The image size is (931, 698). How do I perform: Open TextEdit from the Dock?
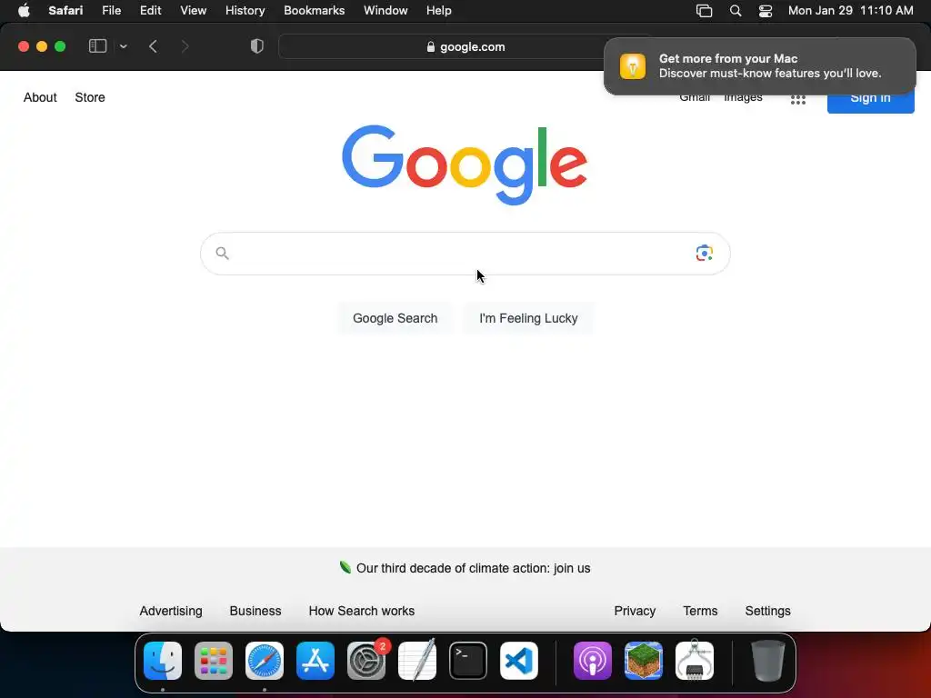(416, 661)
